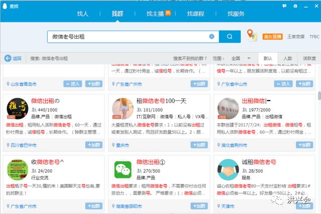The height and width of the screenshot is (214, 321).
Task: Click the TFBC suggested keyword
Action: point(314,36)
